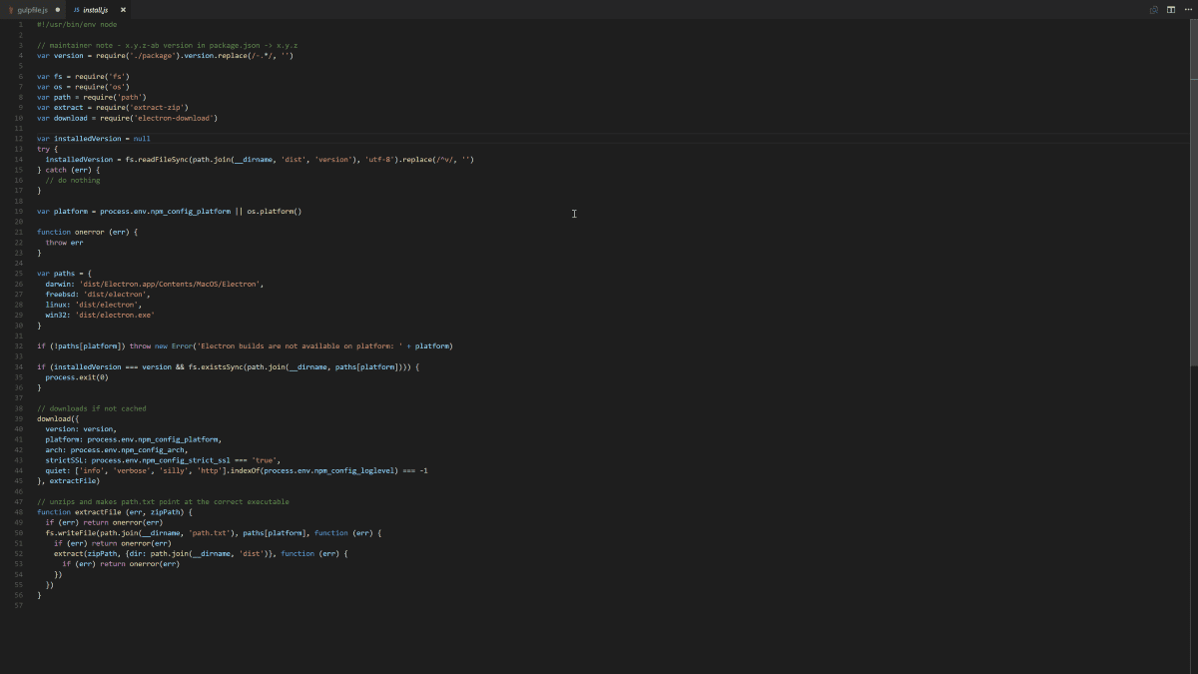Place cursor on 'installedVersion = null' line
This screenshot has height=674, width=1198.
102,139
